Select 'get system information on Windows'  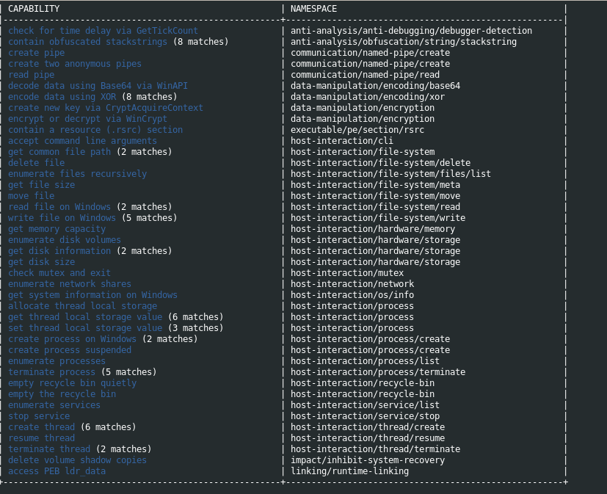(93, 294)
